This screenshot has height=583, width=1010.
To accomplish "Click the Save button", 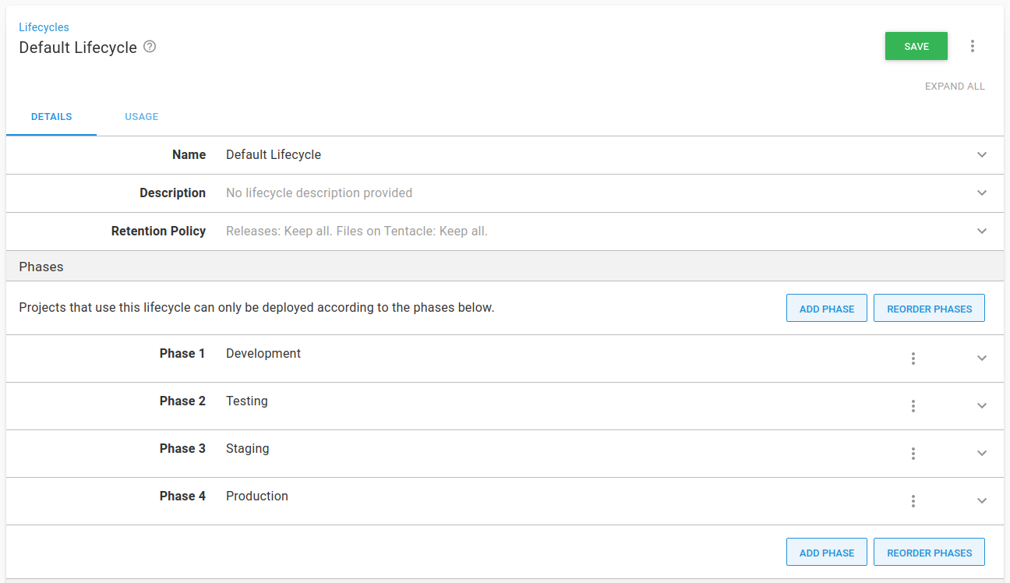I will [916, 46].
